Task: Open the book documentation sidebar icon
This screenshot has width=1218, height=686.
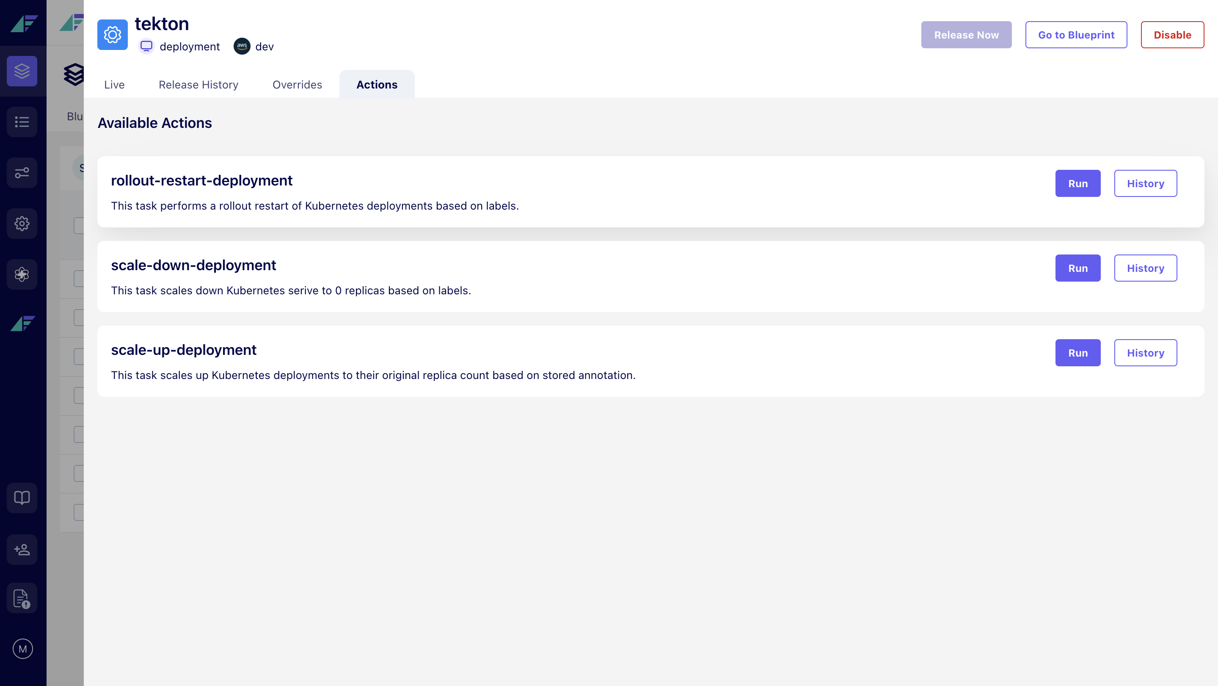Action: tap(22, 498)
